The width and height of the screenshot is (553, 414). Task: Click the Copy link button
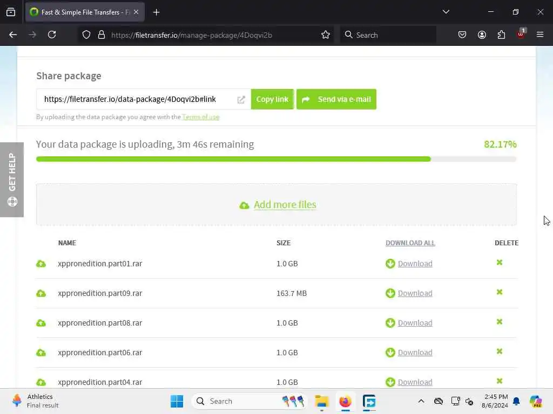point(272,99)
